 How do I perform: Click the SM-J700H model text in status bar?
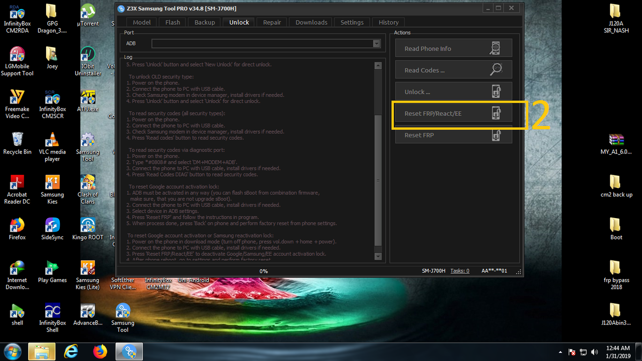click(x=433, y=271)
